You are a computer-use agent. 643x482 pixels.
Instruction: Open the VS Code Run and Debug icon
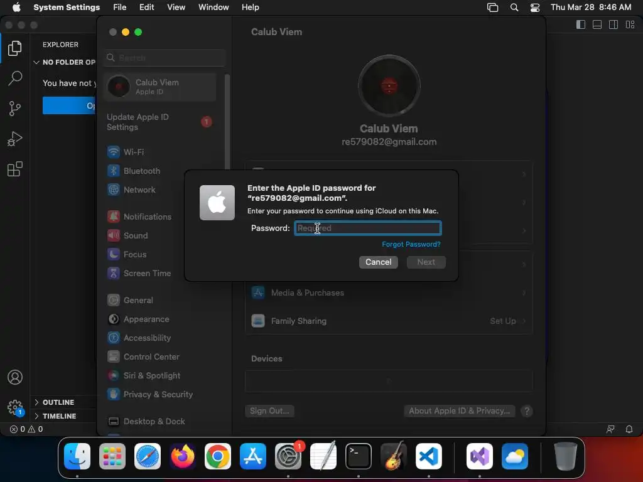(x=15, y=139)
